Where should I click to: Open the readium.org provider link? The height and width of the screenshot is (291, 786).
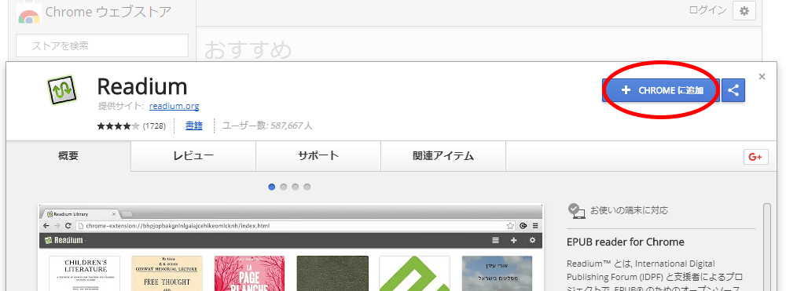click(174, 106)
